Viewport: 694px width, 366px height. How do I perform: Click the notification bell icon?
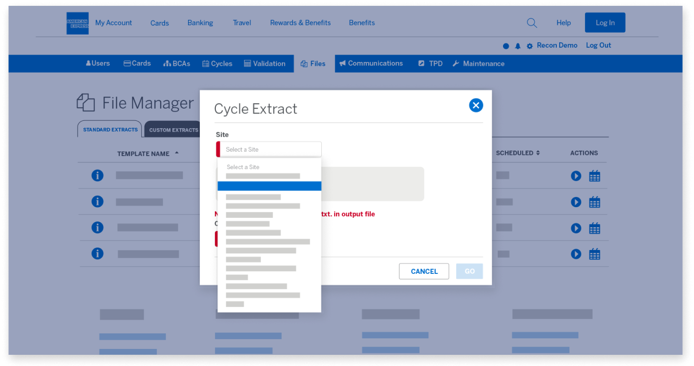(518, 46)
